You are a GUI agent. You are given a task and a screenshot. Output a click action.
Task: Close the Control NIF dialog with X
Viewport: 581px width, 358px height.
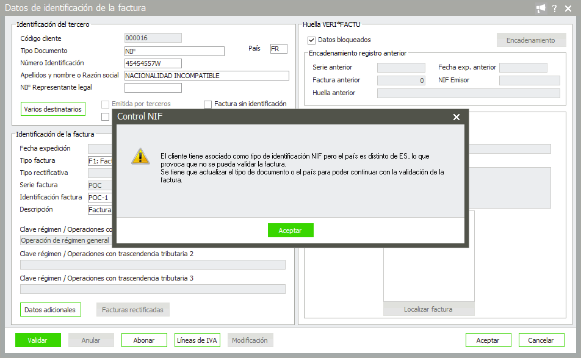tap(457, 117)
